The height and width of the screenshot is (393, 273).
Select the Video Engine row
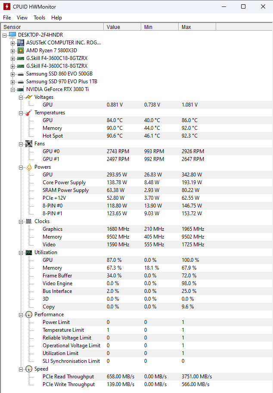157,283
